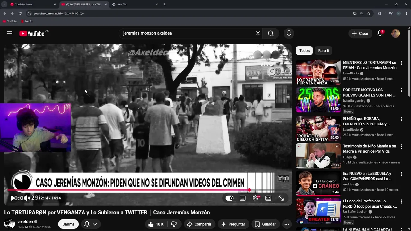The height and width of the screenshot is (231, 411).
Task: Go back in browser history
Action: 4,13
